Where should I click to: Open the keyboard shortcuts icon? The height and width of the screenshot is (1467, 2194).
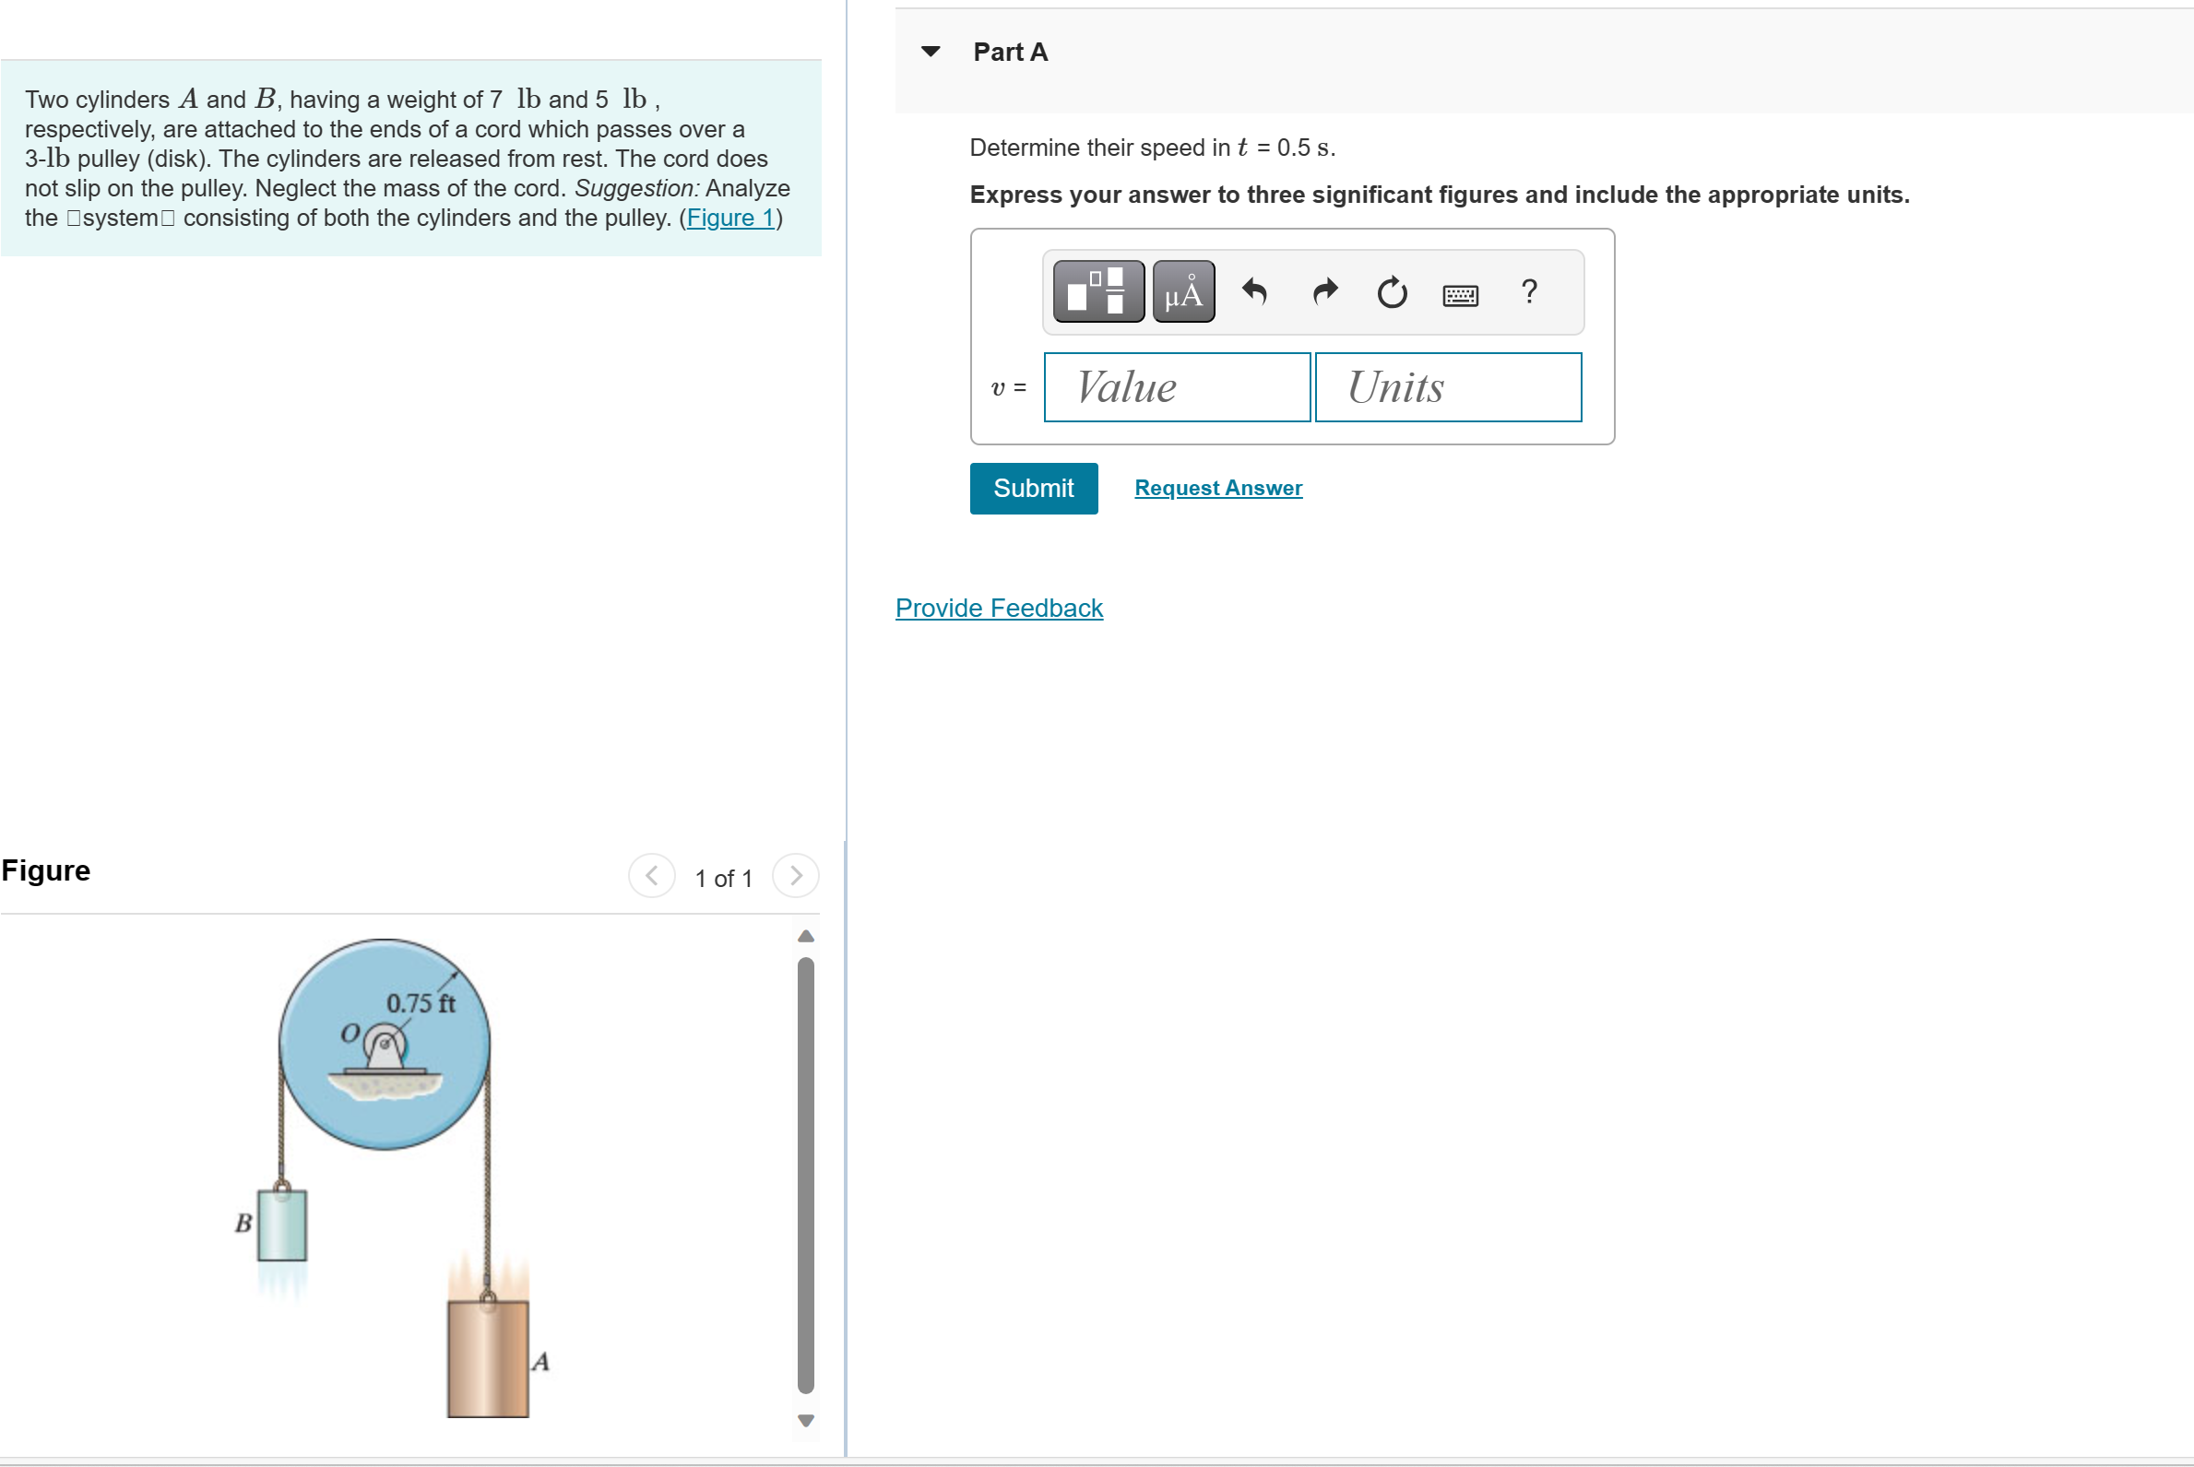pyautogui.click(x=1461, y=294)
